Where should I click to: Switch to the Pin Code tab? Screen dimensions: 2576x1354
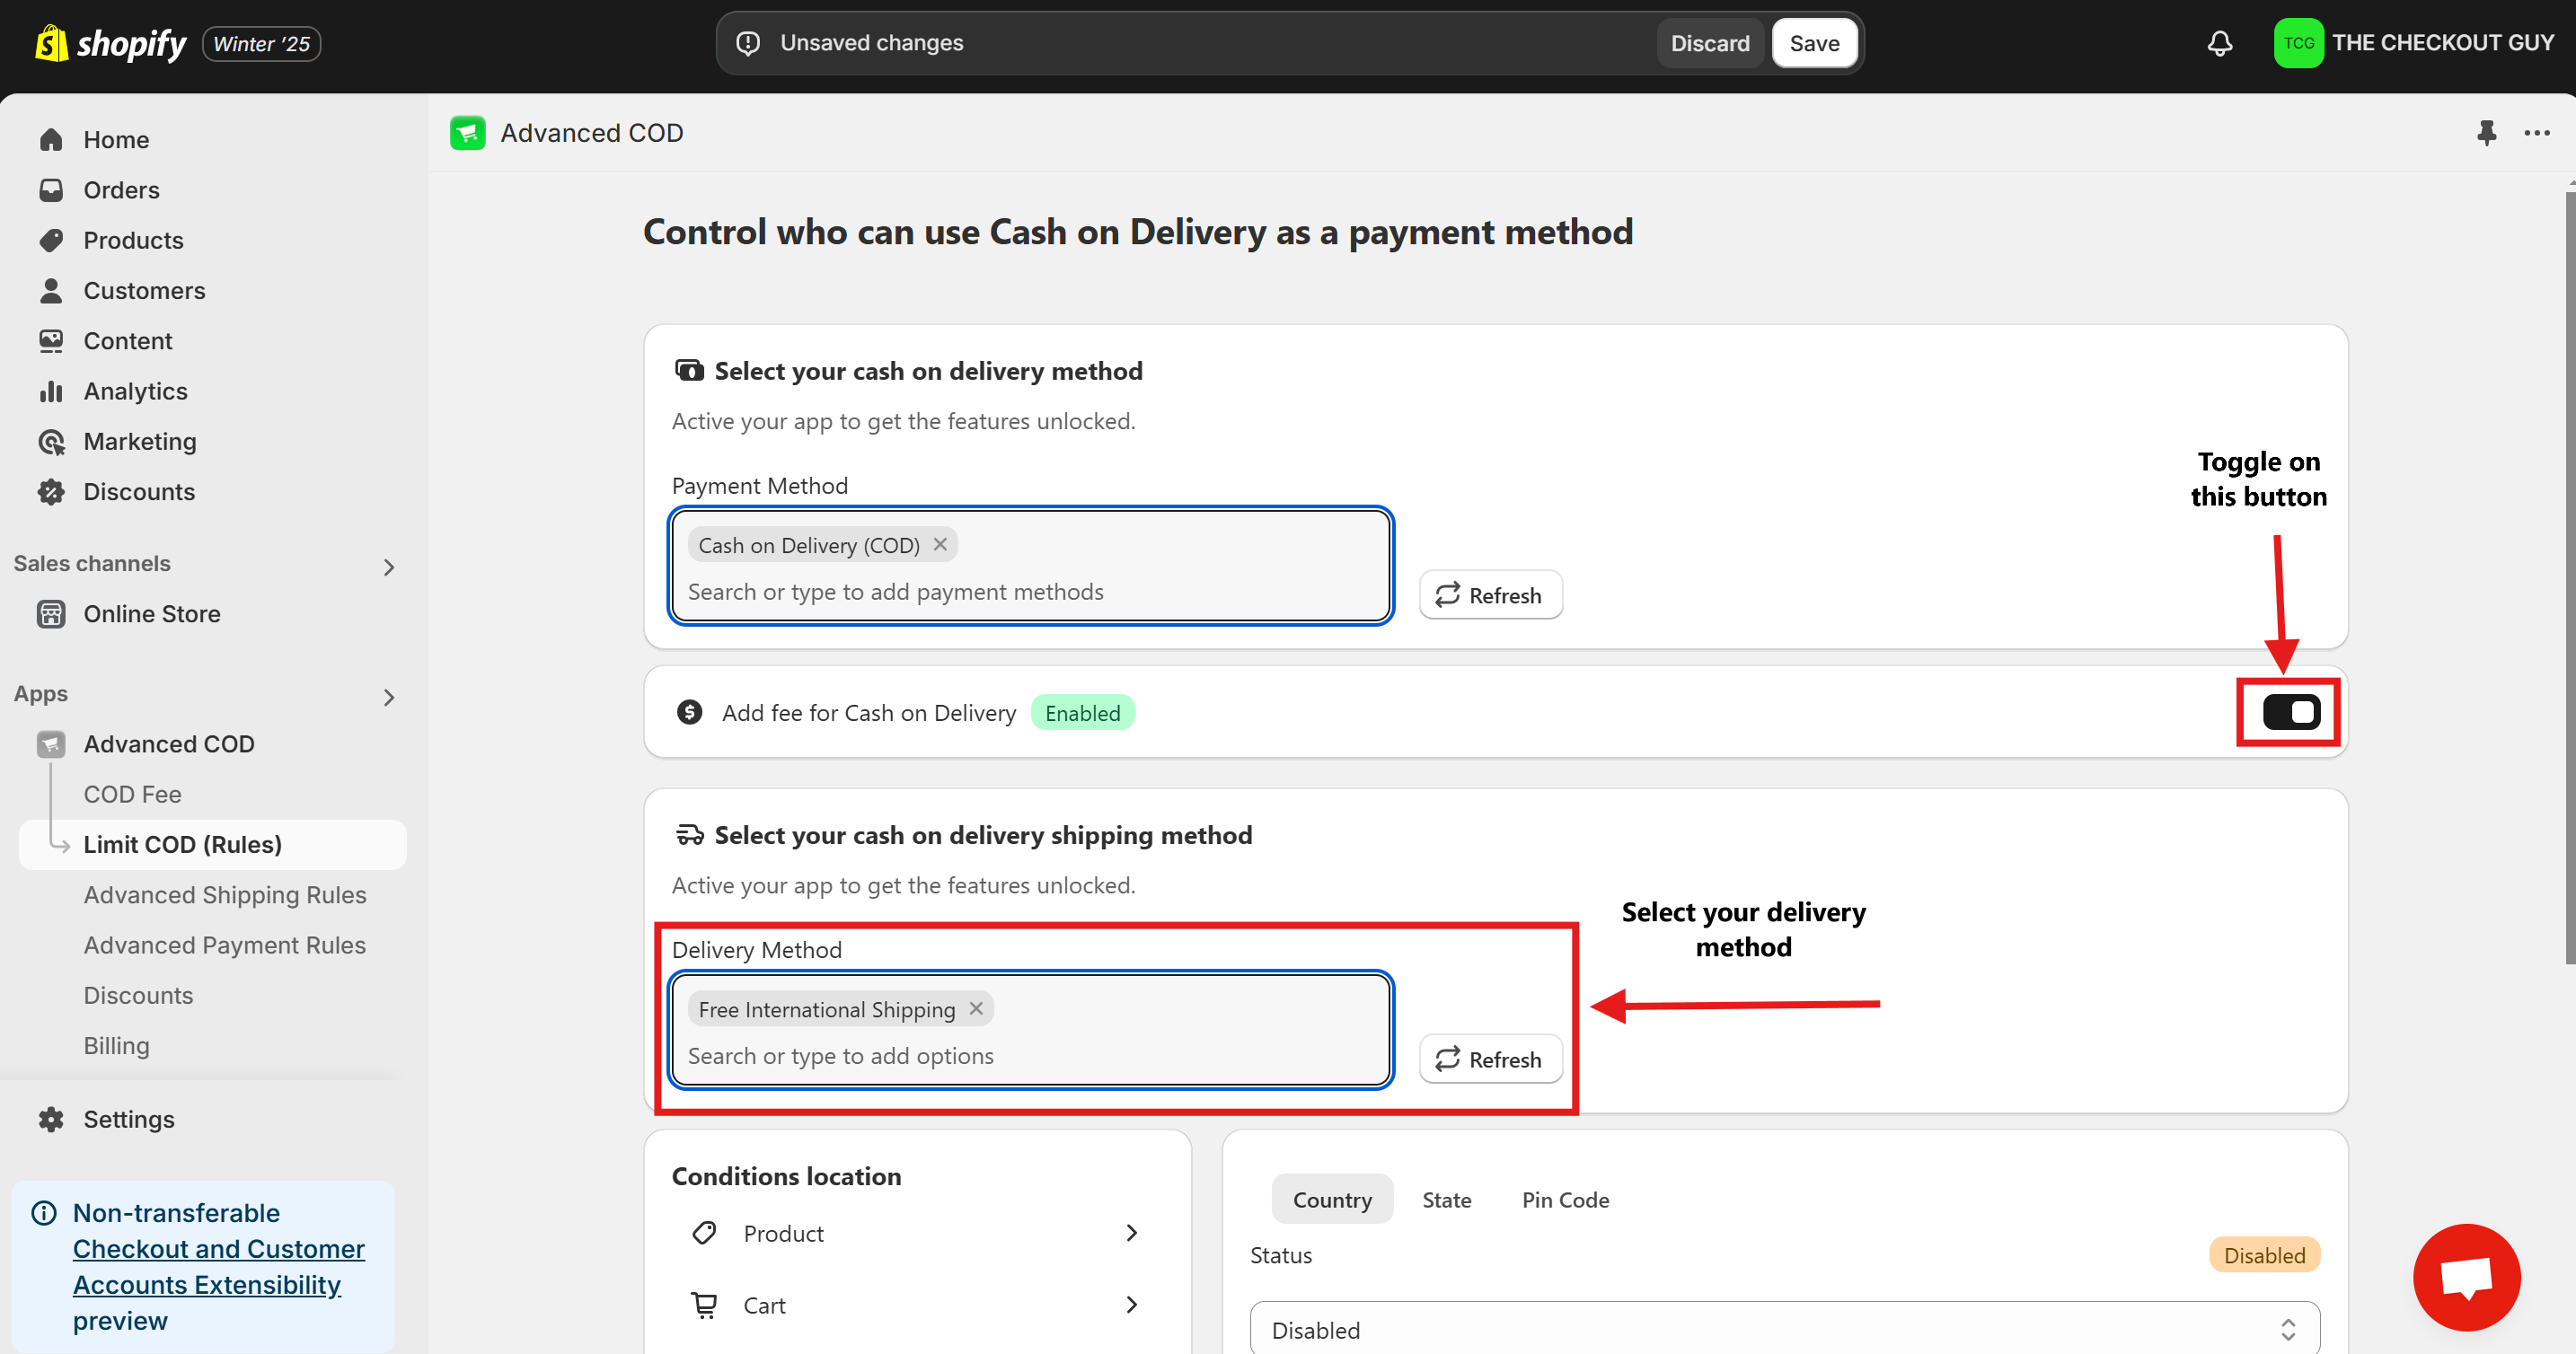[x=1565, y=1199]
